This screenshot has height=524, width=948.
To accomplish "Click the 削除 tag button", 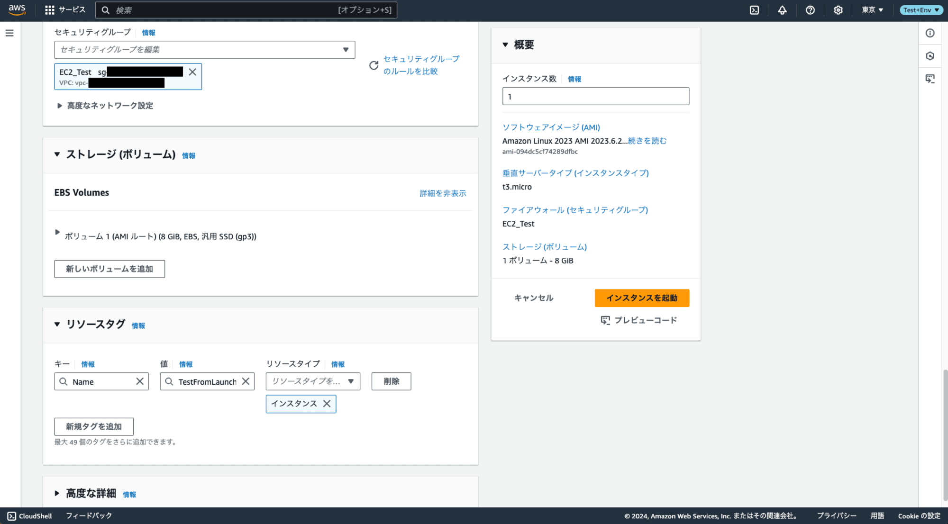I will [391, 381].
